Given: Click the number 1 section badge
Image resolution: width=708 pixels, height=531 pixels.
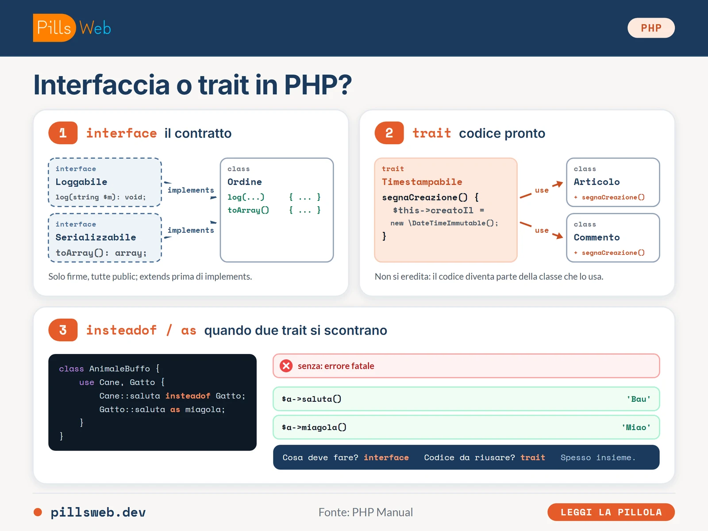Looking at the screenshot, I should point(63,133).
